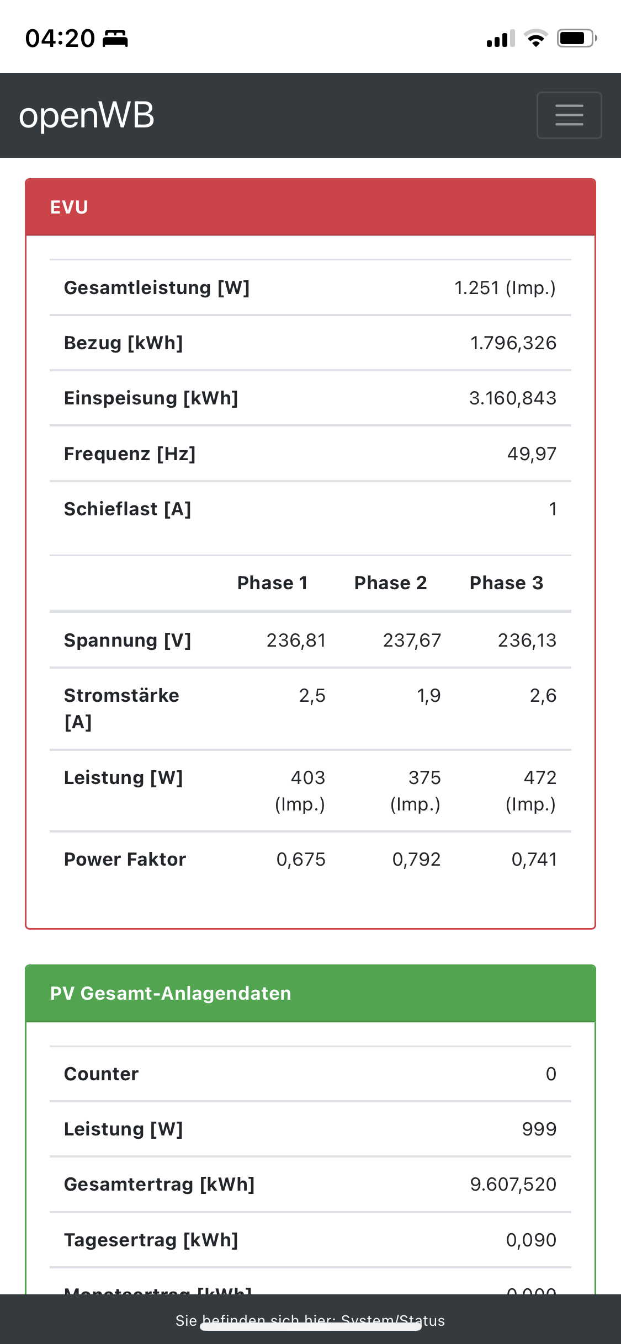
Task: Click the openWB brand title
Action: [x=87, y=115]
